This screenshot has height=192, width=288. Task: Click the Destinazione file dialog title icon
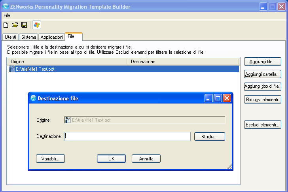tap(33, 98)
